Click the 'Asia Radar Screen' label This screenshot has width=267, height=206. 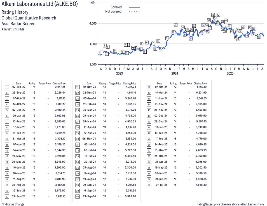(x=18, y=24)
